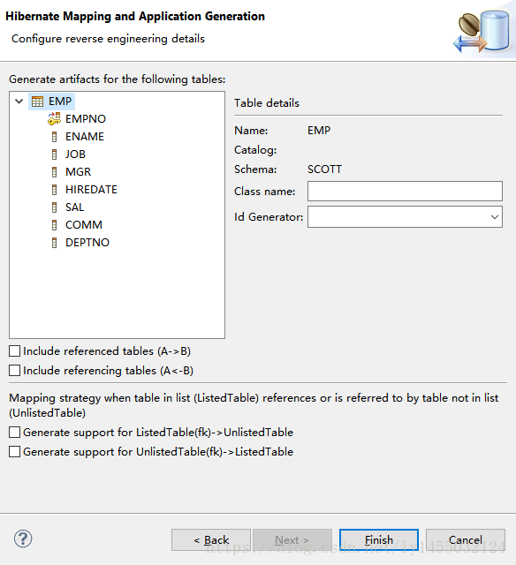This screenshot has height=565, width=516.
Task: Click the Name label in Table details
Action: click(x=251, y=131)
